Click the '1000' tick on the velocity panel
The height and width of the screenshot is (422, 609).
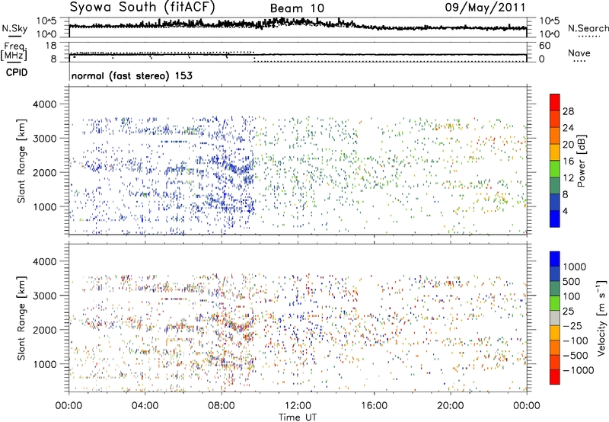pyautogui.click(x=45, y=364)
